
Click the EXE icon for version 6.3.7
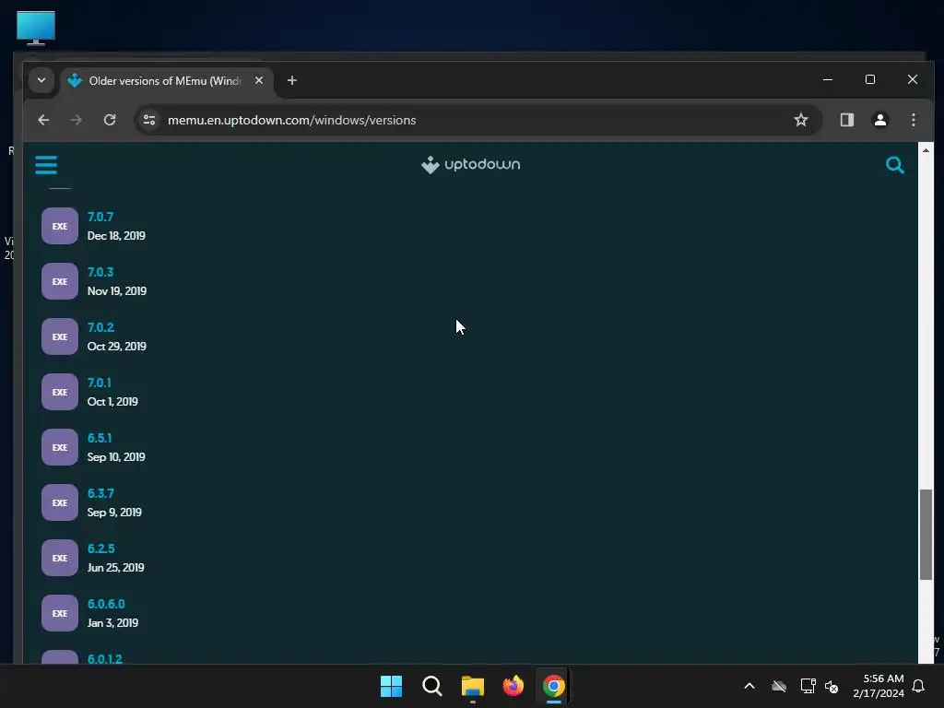[x=60, y=502]
